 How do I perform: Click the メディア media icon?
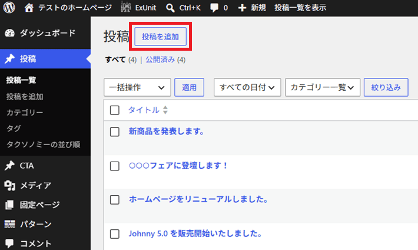click(x=9, y=185)
